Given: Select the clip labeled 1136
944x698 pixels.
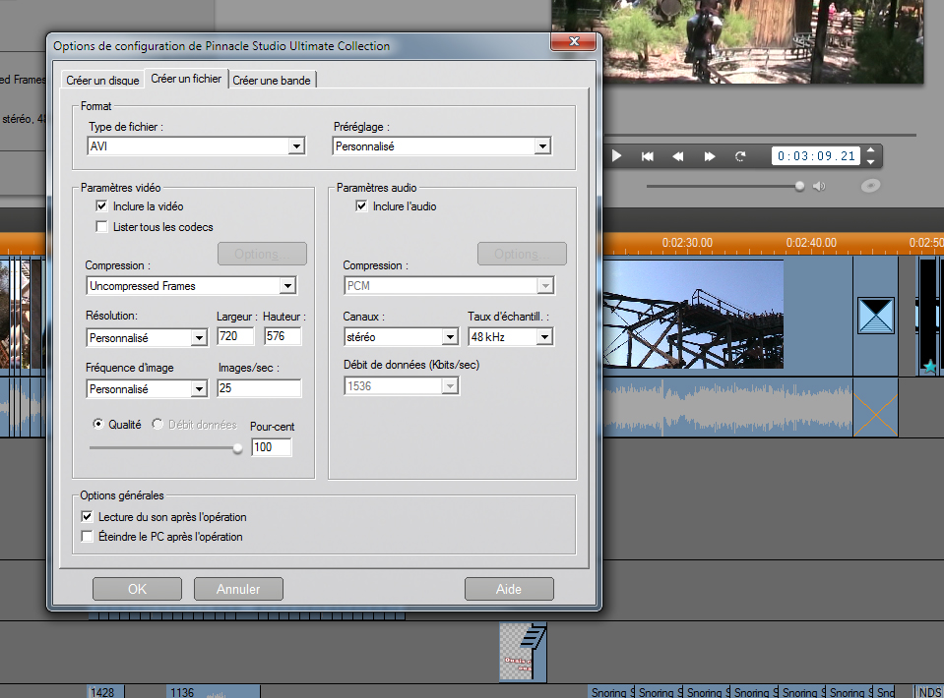Looking at the screenshot, I should (214, 691).
